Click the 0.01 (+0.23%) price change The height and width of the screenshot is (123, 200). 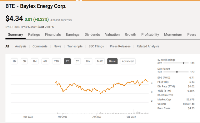(x=37, y=19)
